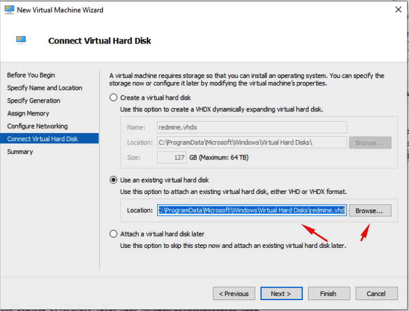Jump to the Summary step
This screenshot has height=311, width=409.
coord(20,152)
